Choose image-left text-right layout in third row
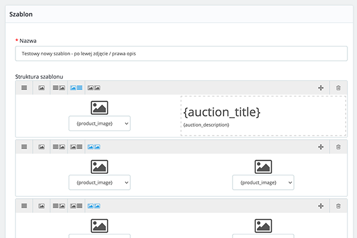 click(x=76, y=206)
